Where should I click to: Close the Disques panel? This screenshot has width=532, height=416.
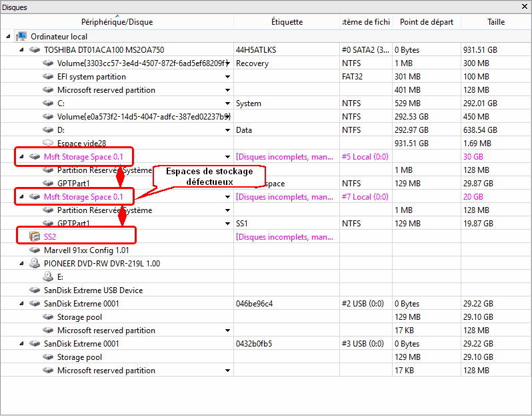point(524,7)
